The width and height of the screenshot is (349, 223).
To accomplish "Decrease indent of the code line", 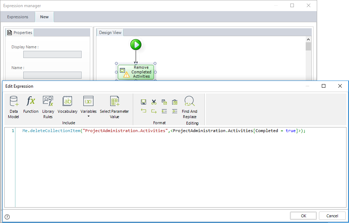I will [164, 111].
